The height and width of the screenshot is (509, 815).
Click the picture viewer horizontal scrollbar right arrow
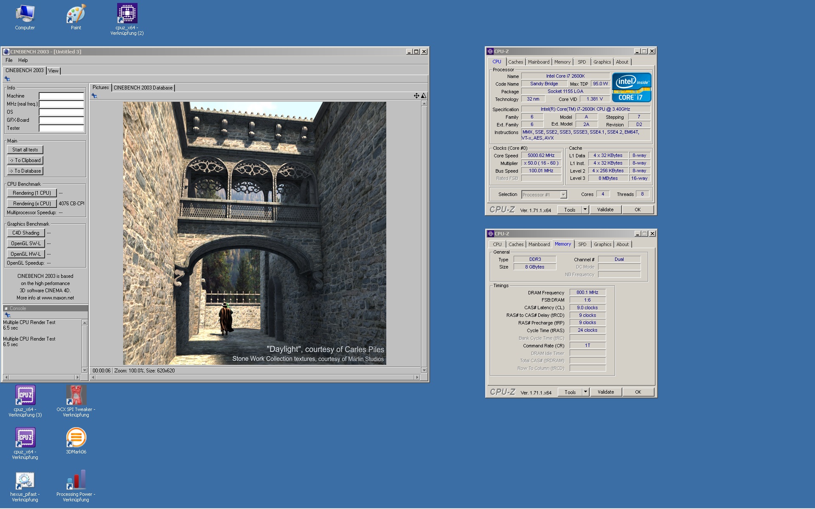(x=417, y=377)
